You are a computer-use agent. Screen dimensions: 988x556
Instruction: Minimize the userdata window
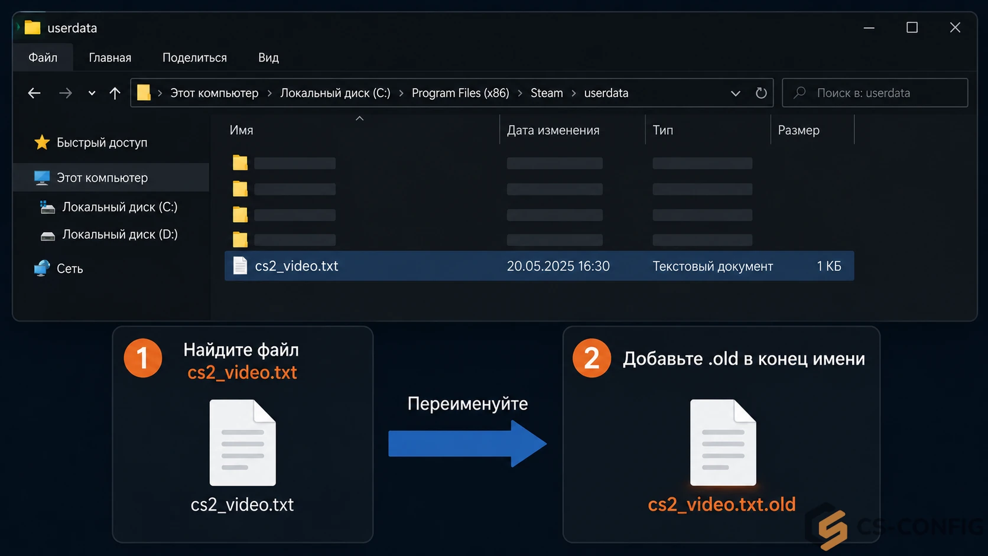(869, 28)
